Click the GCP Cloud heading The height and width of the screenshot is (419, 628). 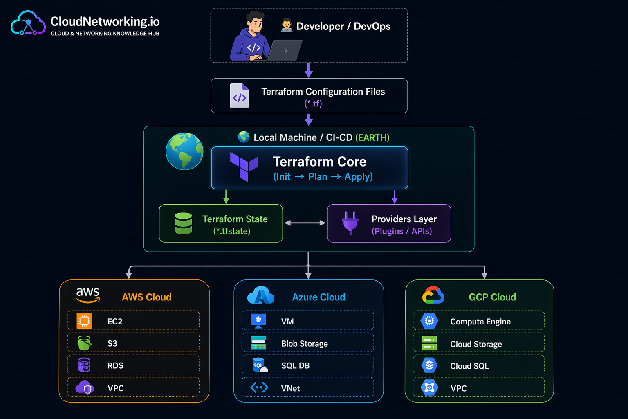(x=492, y=297)
